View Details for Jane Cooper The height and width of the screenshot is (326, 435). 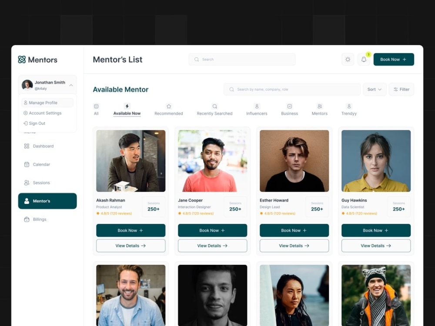coord(213,246)
